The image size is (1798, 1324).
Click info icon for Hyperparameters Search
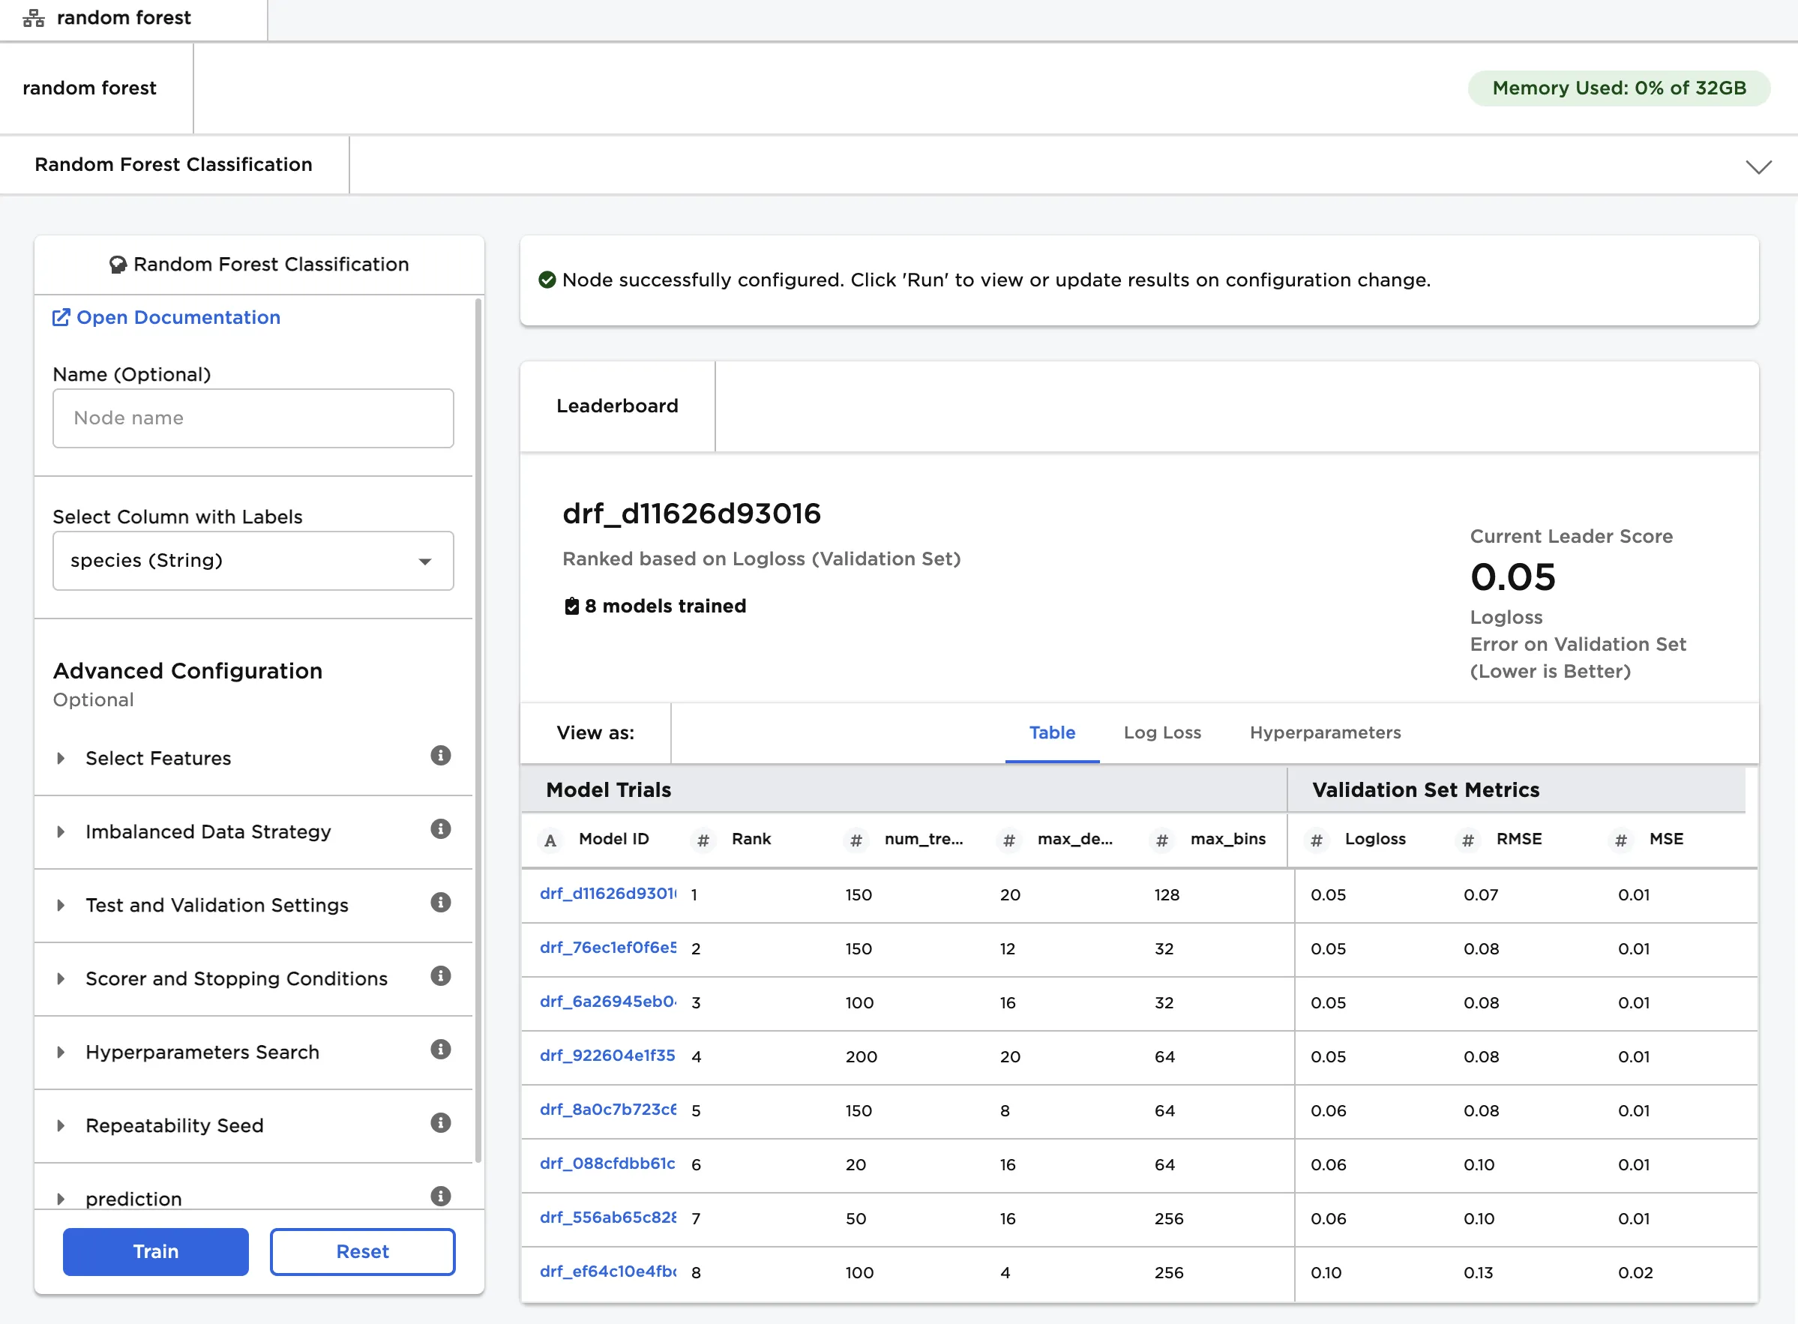pyautogui.click(x=440, y=1050)
